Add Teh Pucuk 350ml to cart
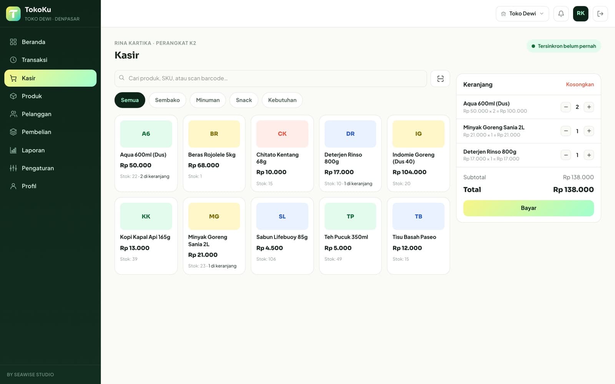 tap(350, 236)
